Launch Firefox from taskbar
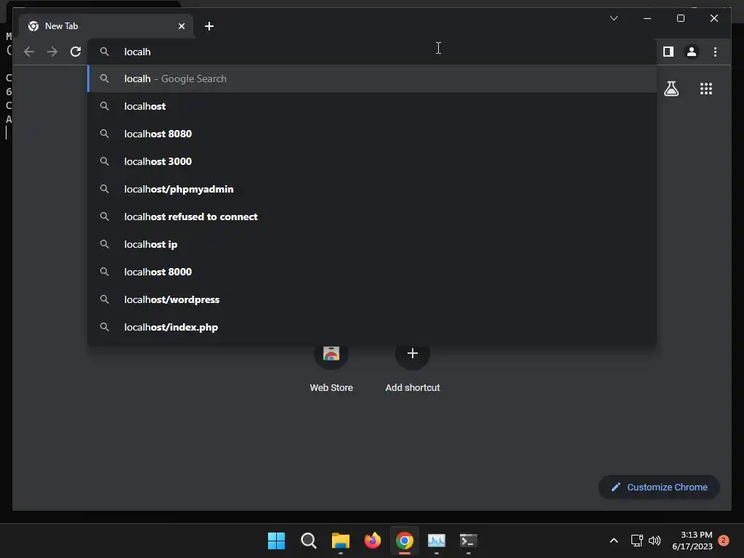 pyautogui.click(x=373, y=541)
